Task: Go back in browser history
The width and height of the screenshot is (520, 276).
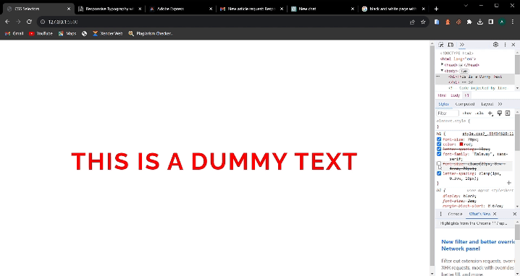Action: (x=8, y=22)
